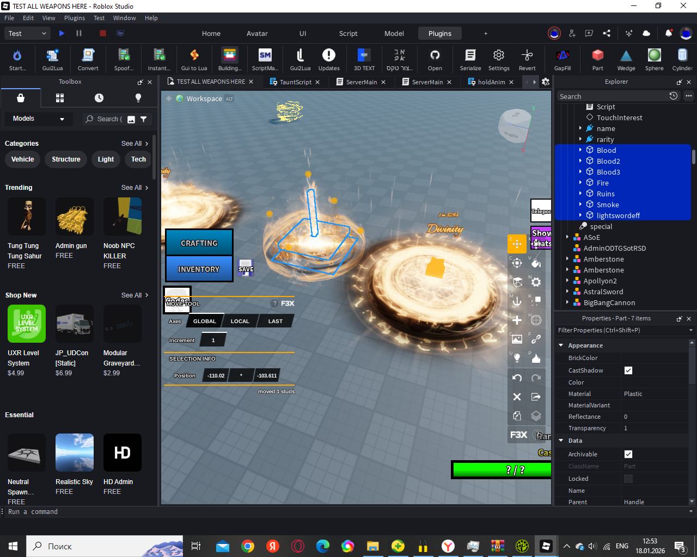The width and height of the screenshot is (697, 557).
Task: Open the Window menu
Action: coord(124,18)
